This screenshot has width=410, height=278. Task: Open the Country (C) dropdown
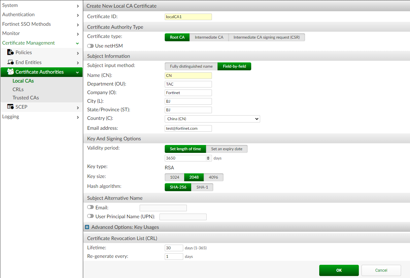tap(212, 119)
